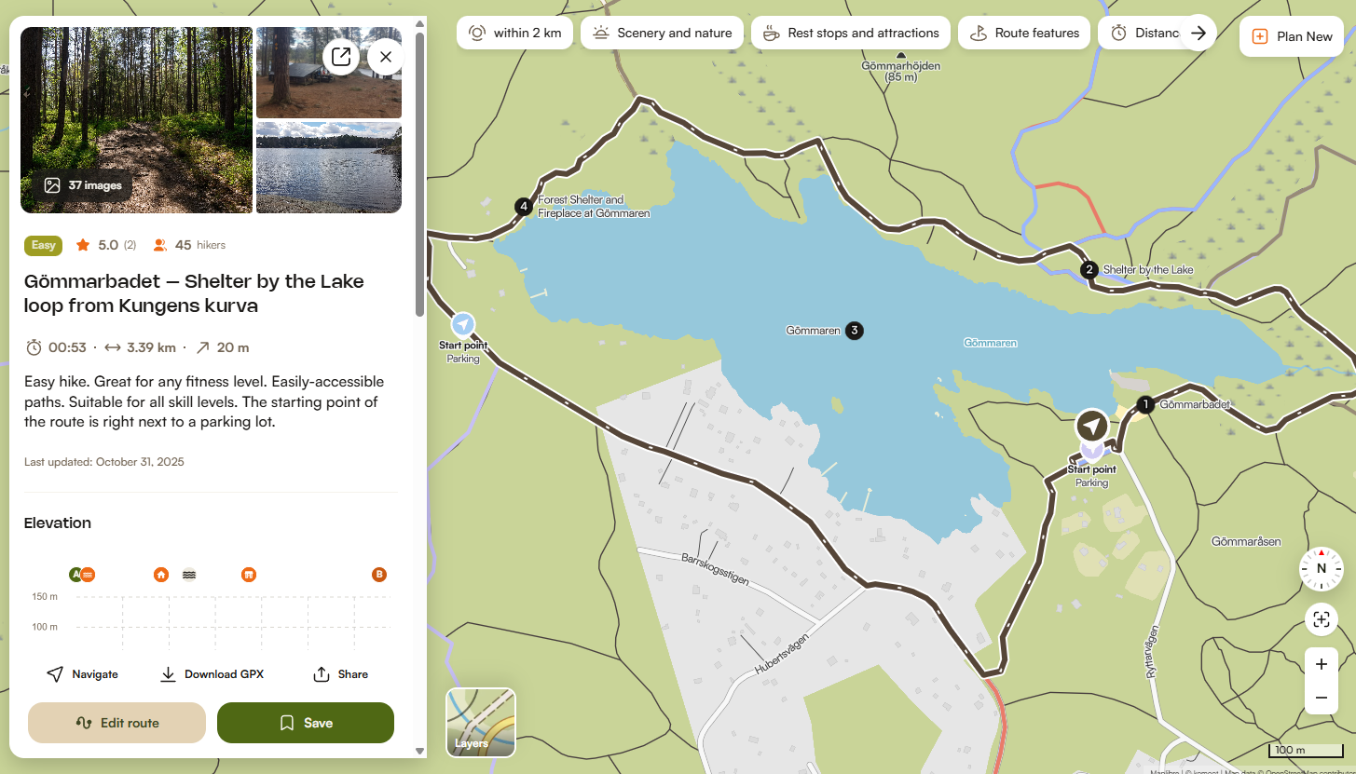This screenshot has width=1356, height=774.
Task: Close the route details panel
Action: click(386, 57)
